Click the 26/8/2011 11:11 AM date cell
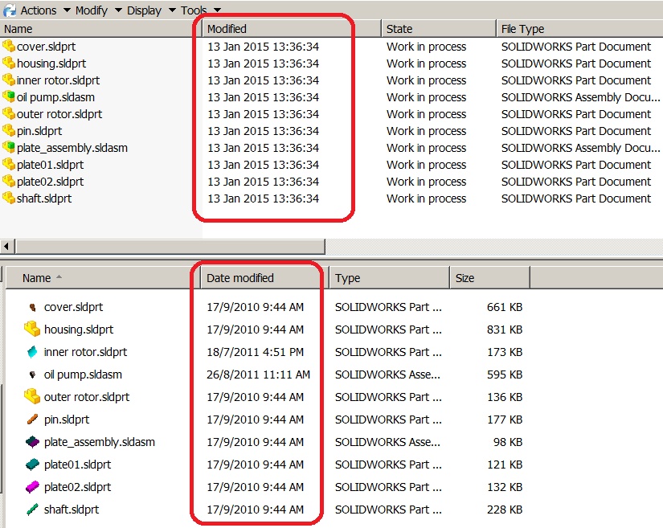Screen dimensions: 663x528 tap(258, 375)
